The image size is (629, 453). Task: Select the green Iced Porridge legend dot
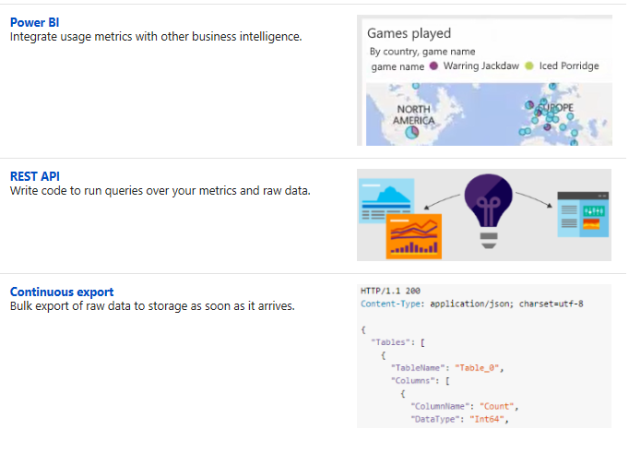click(x=528, y=66)
